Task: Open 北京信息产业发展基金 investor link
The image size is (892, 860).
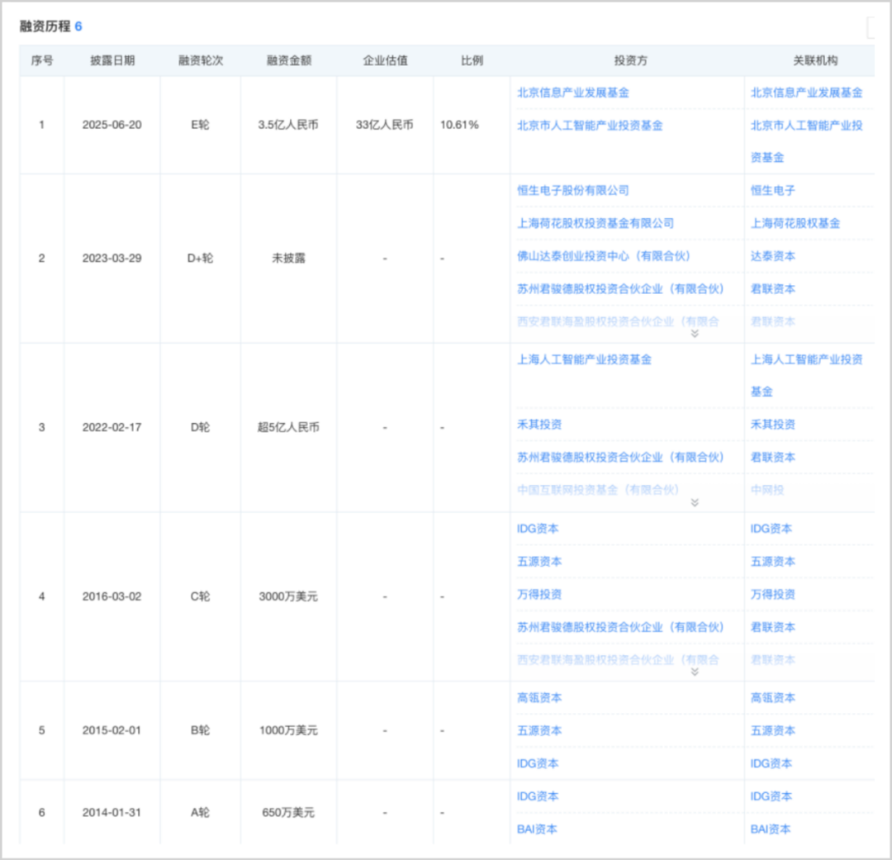Action: [x=573, y=93]
